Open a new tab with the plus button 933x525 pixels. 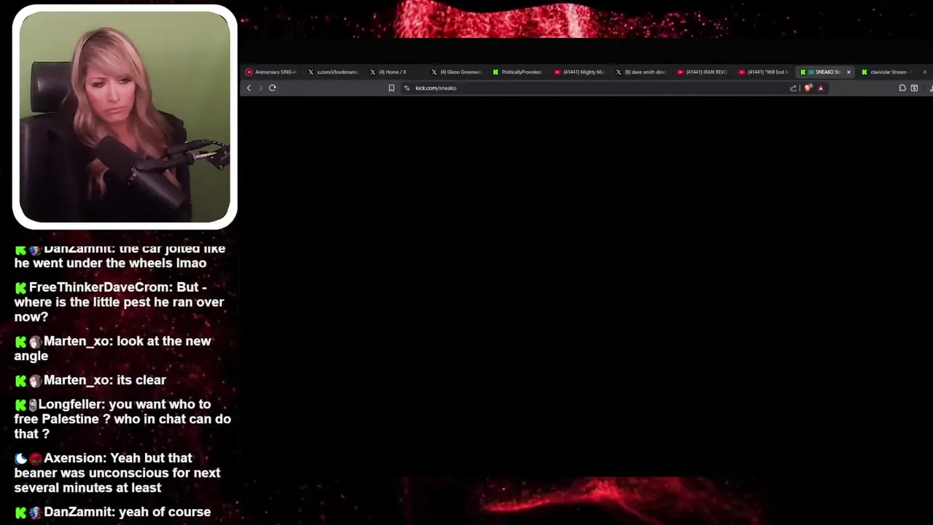[924, 72]
